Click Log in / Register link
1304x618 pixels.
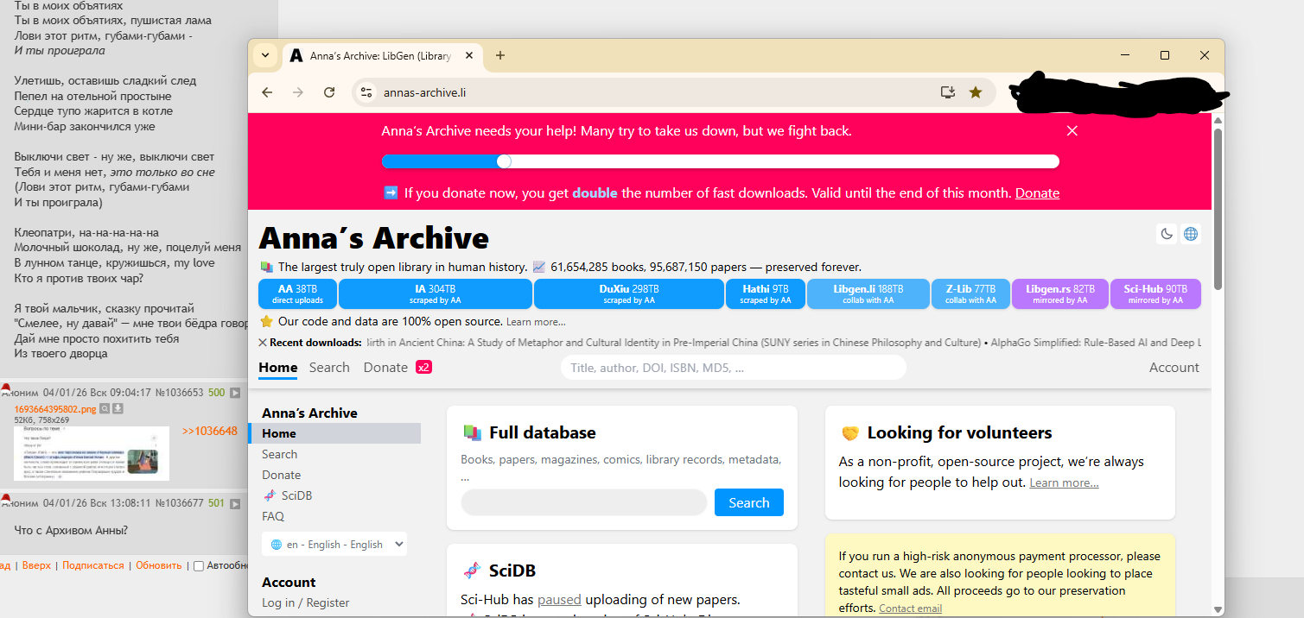pos(305,602)
